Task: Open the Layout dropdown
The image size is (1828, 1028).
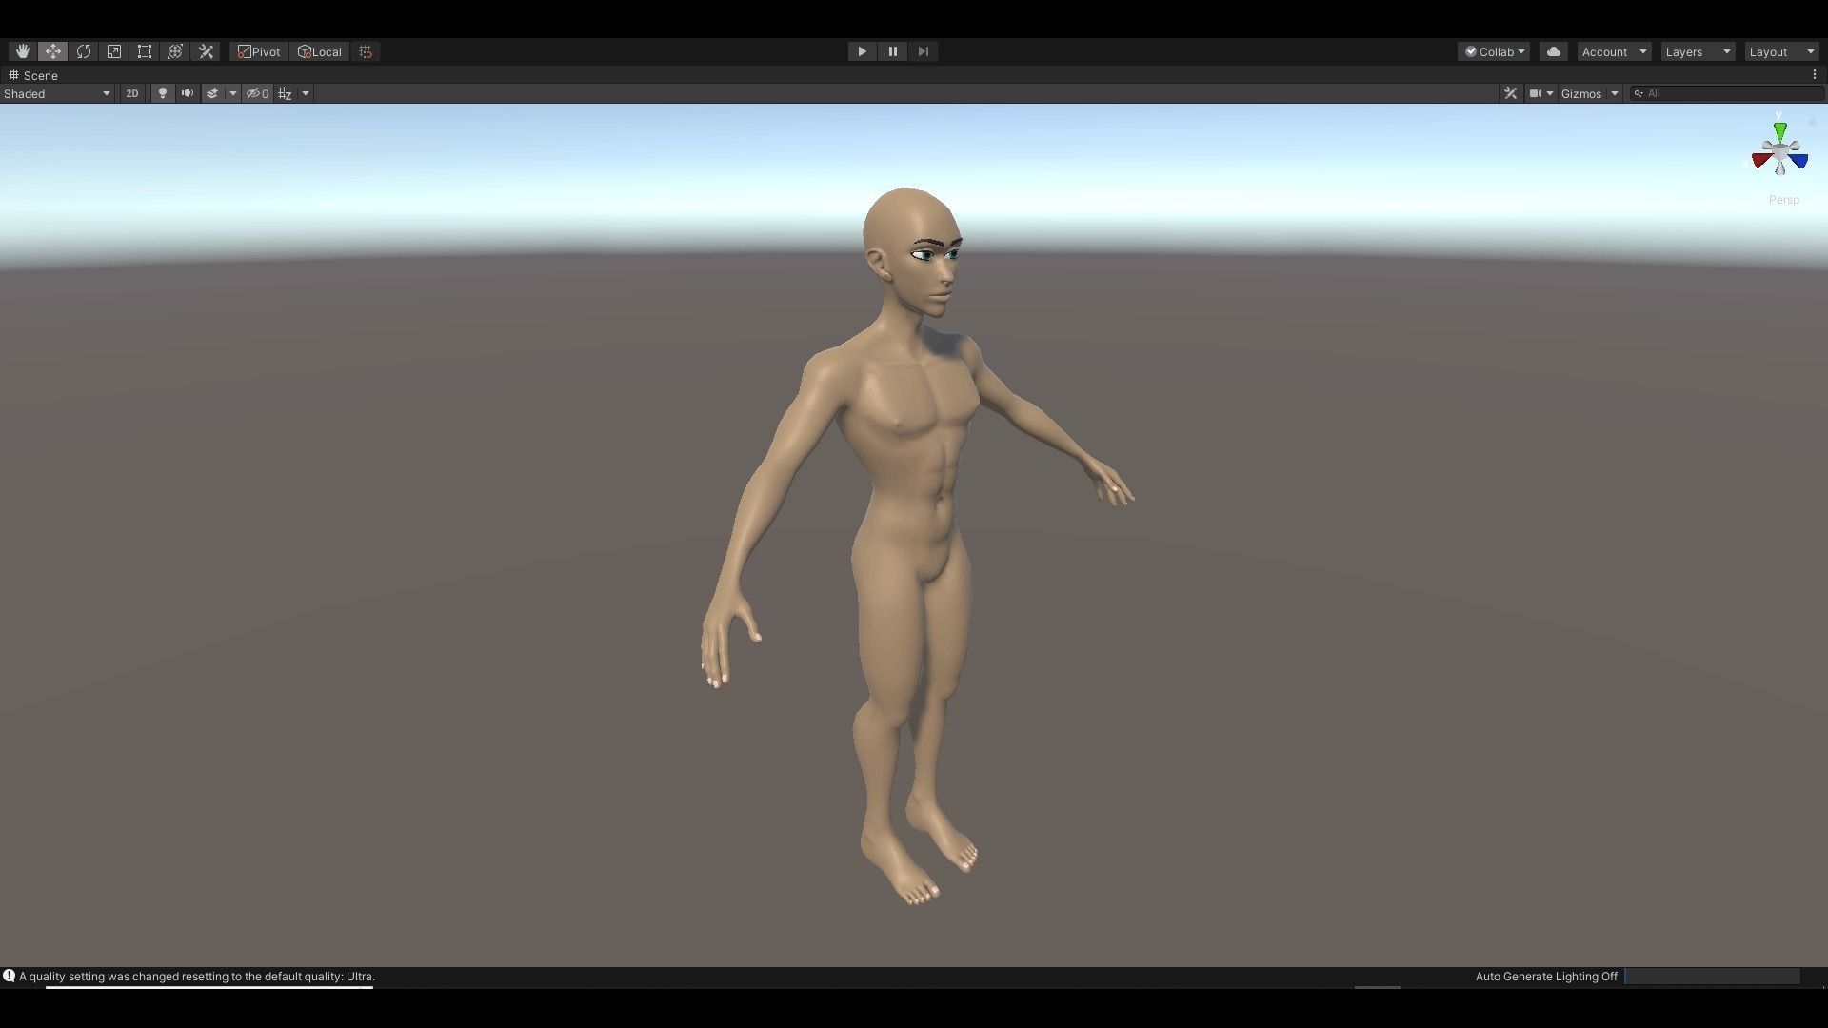Action: click(x=1781, y=51)
